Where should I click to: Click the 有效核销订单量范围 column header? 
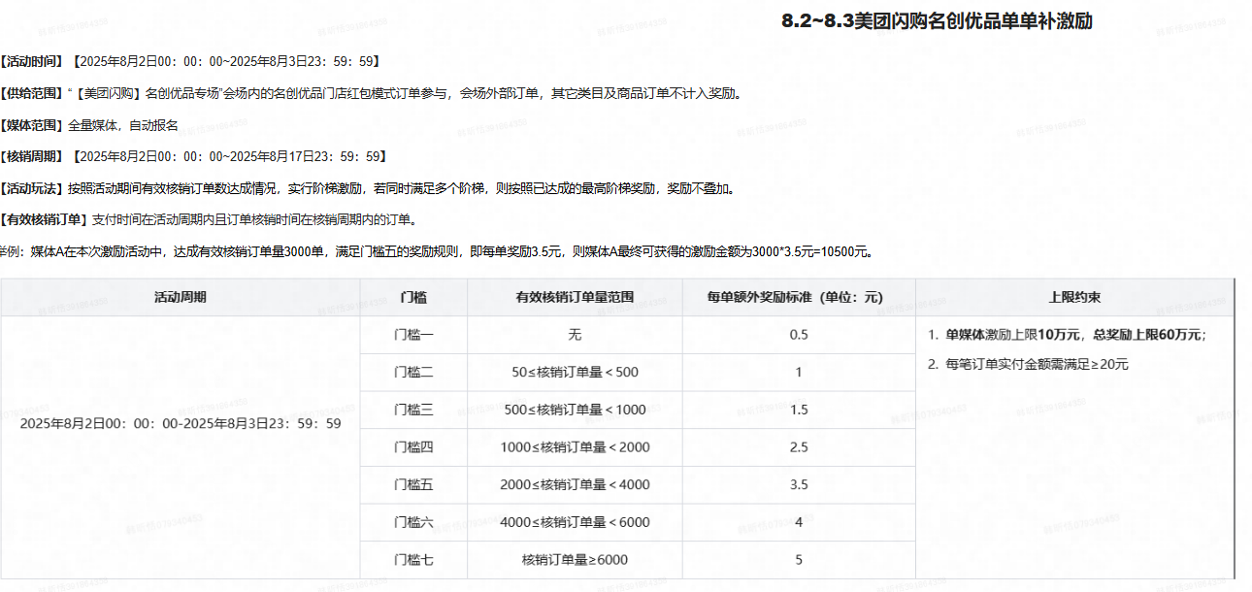[x=575, y=297]
